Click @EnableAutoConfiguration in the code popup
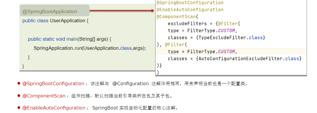 point(190,10)
